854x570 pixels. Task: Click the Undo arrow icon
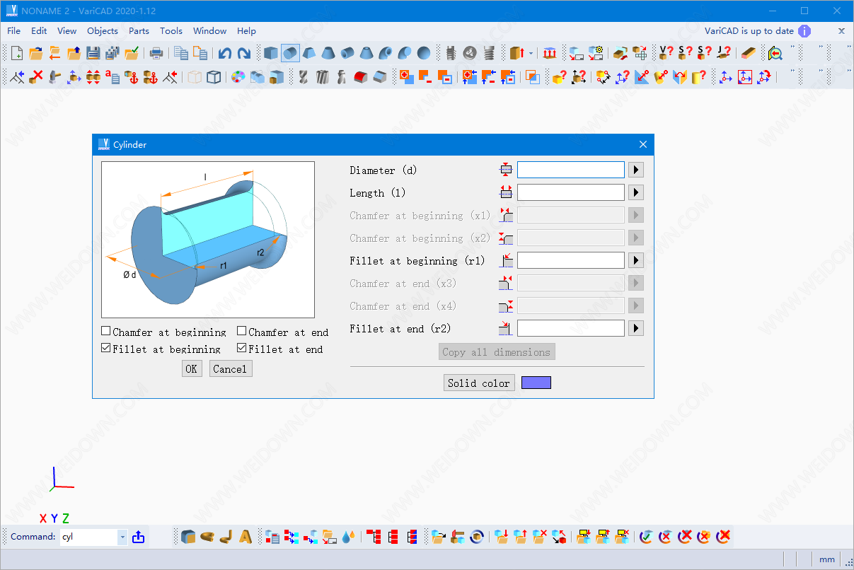[x=225, y=53]
